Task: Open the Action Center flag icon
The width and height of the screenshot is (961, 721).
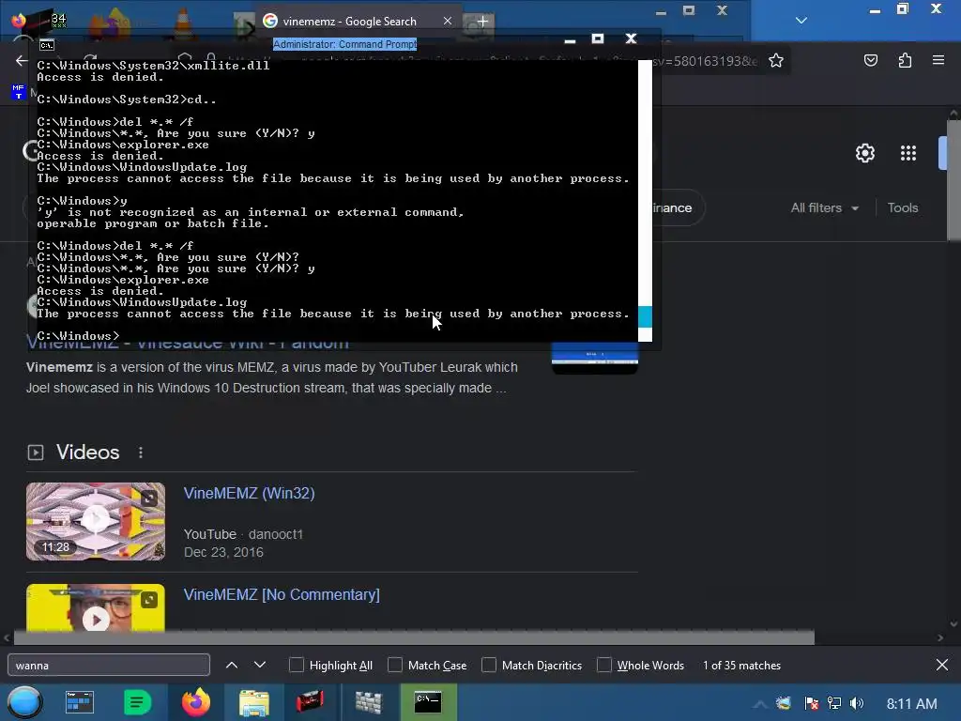Action: click(x=811, y=703)
